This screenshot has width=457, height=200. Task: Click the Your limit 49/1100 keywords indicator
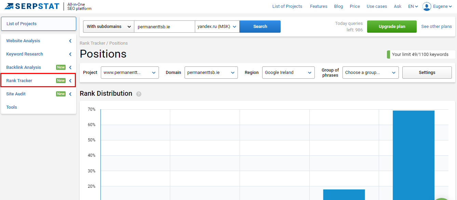pyautogui.click(x=420, y=55)
